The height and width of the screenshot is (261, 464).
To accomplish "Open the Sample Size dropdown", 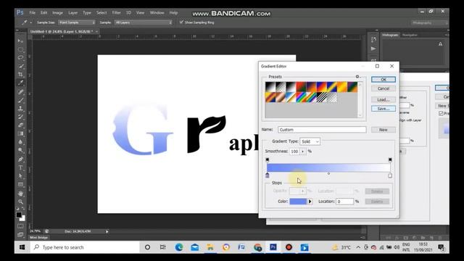I will click(x=77, y=22).
